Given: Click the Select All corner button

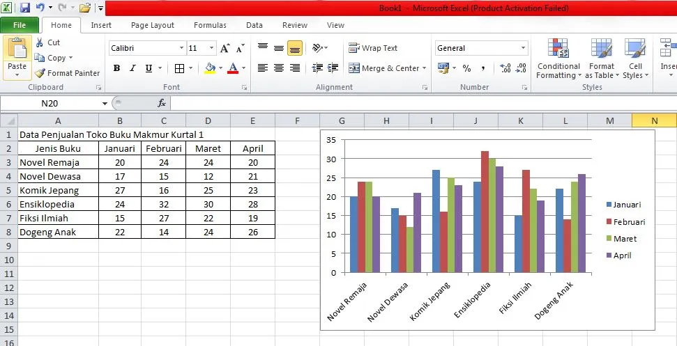Looking at the screenshot, I should click(8, 121).
